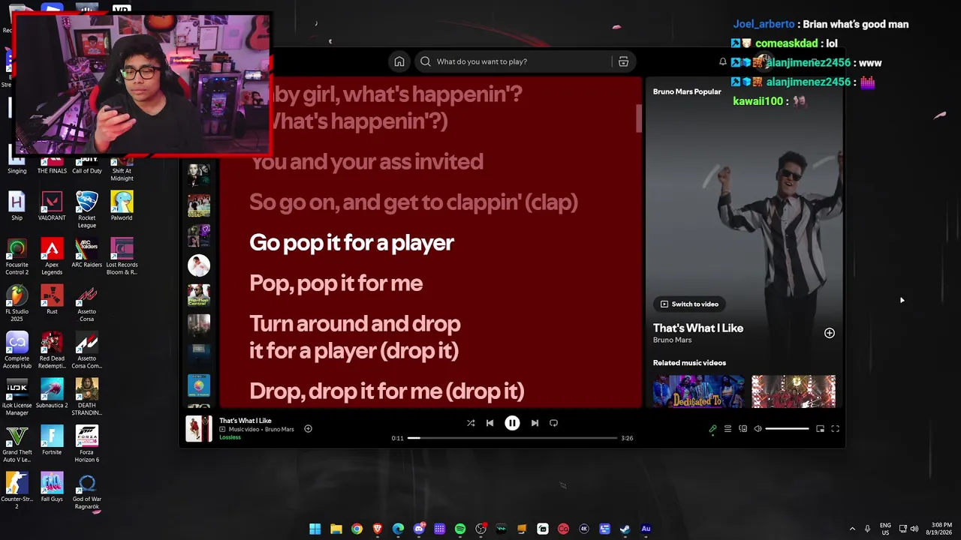
Task: Click the 'What do you want to play?' search field
Action: pyautogui.click(x=513, y=61)
